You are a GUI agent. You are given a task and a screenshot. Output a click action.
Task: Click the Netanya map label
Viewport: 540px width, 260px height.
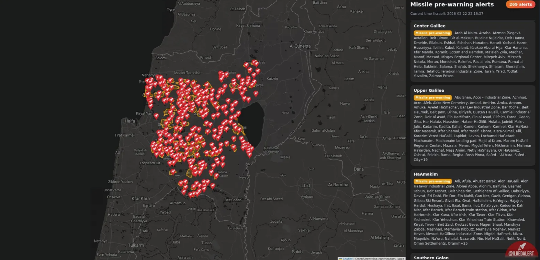click(101, 241)
